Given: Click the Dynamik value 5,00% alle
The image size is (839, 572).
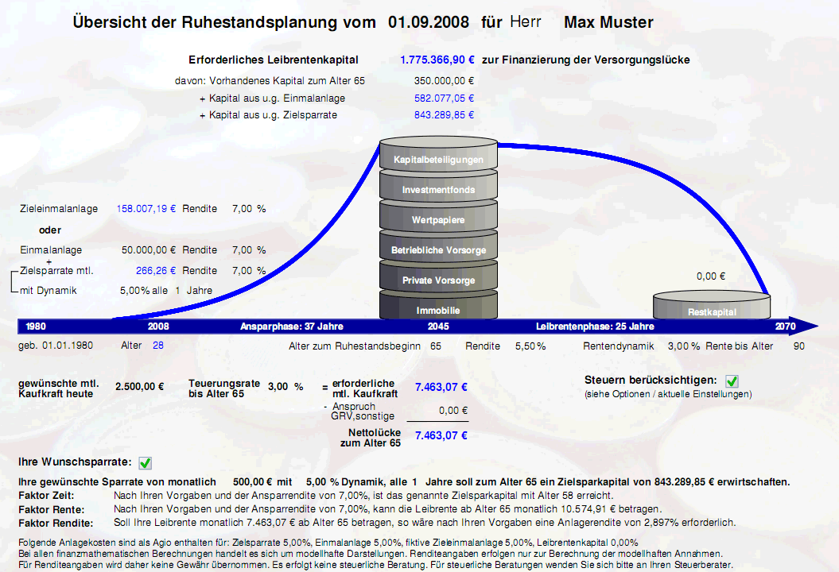Looking at the screenshot, I should (x=143, y=290).
